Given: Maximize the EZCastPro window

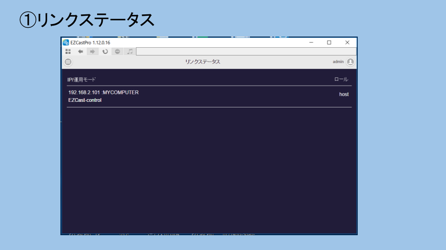Looking at the screenshot, I should click(x=329, y=43).
